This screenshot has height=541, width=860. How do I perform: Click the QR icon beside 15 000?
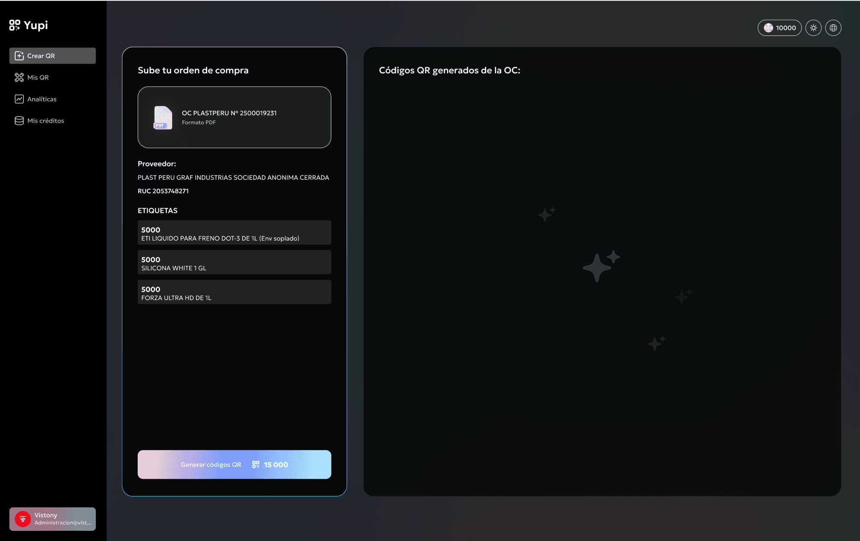pyautogui.click(x=256, y=465)
